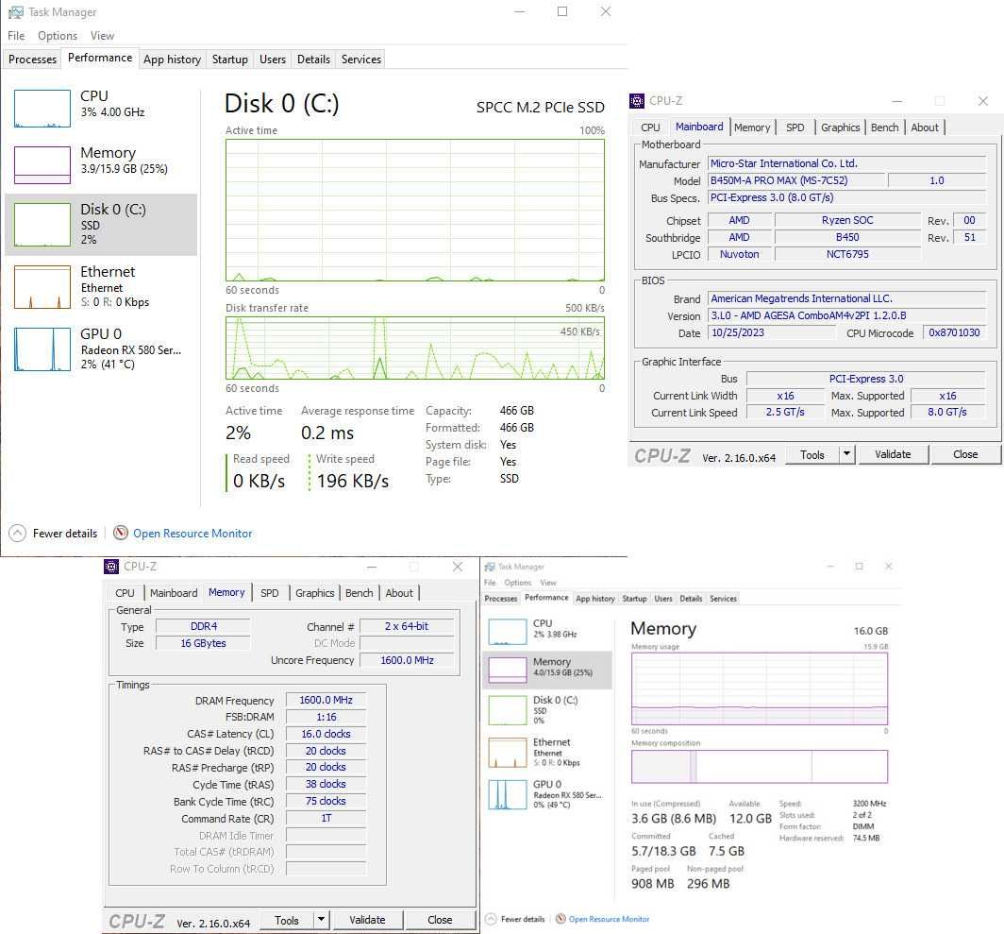Collapse with Fewer details chevron in small Task Manager
This screenshot has height=934, width=1004.
pyautogui.click(x=491, y=919)
